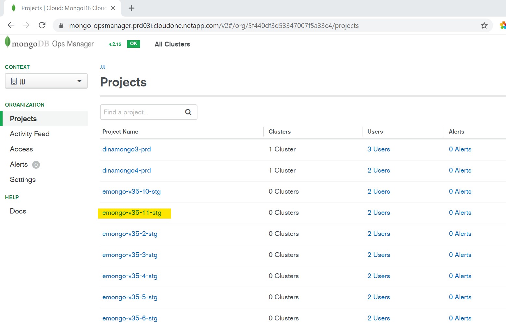
Task: View the 3 Users of dinamongo3-prd
Action: coord(378,149)
